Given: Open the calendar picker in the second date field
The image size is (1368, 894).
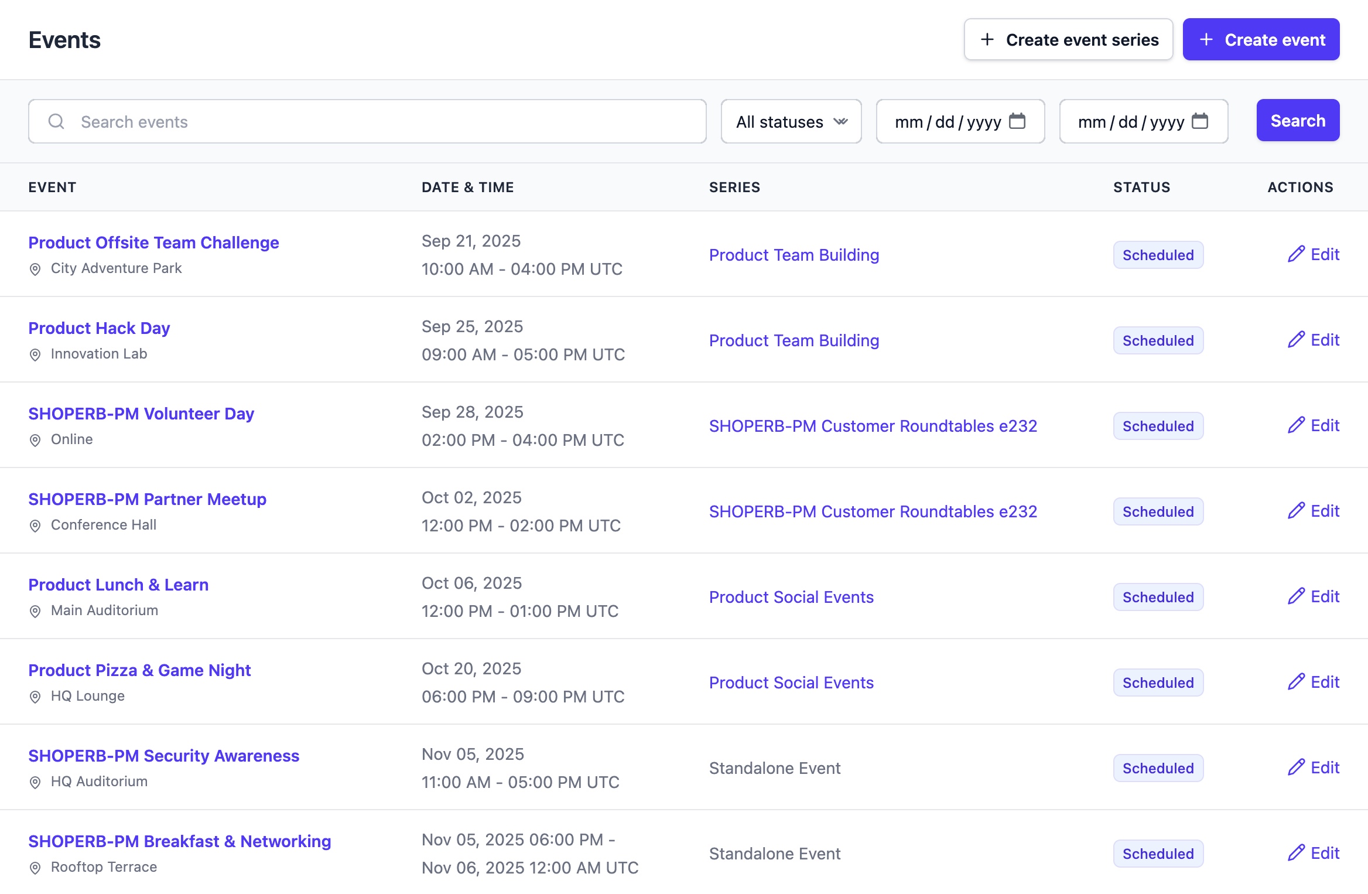Looking at the screenshot, I should [x=1200, y=121].
